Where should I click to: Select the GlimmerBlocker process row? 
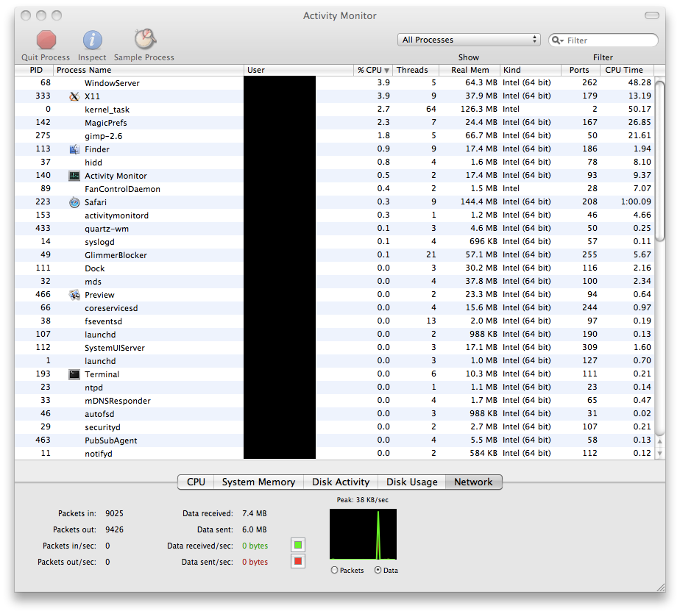tap(334, 254)
